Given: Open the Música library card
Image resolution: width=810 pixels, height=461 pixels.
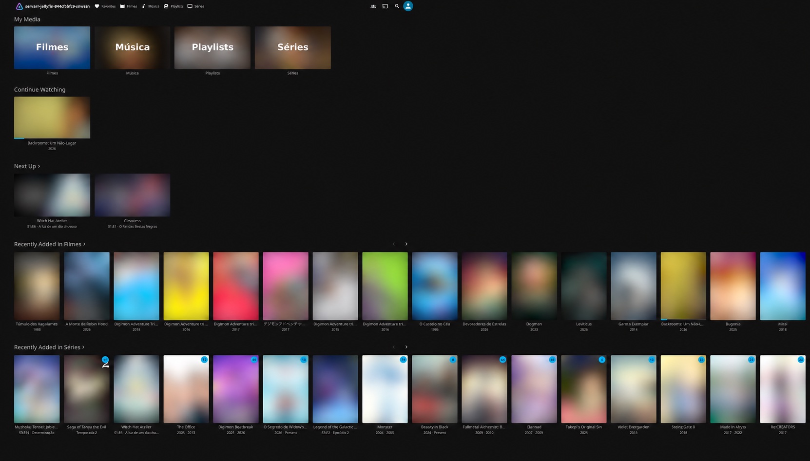Looking at the screenshot, I should coord(133,48).
